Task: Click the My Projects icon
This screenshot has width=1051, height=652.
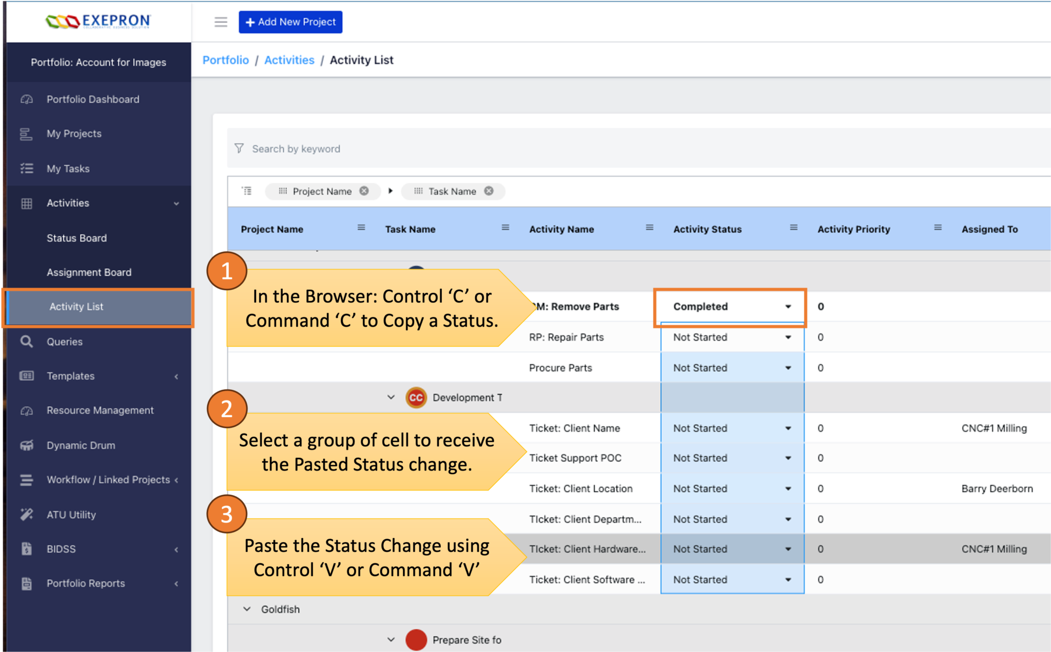Action: click(x=27, y=133)
